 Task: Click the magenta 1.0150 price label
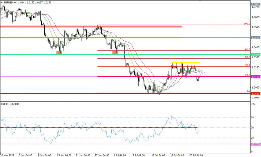coord(255,77)
